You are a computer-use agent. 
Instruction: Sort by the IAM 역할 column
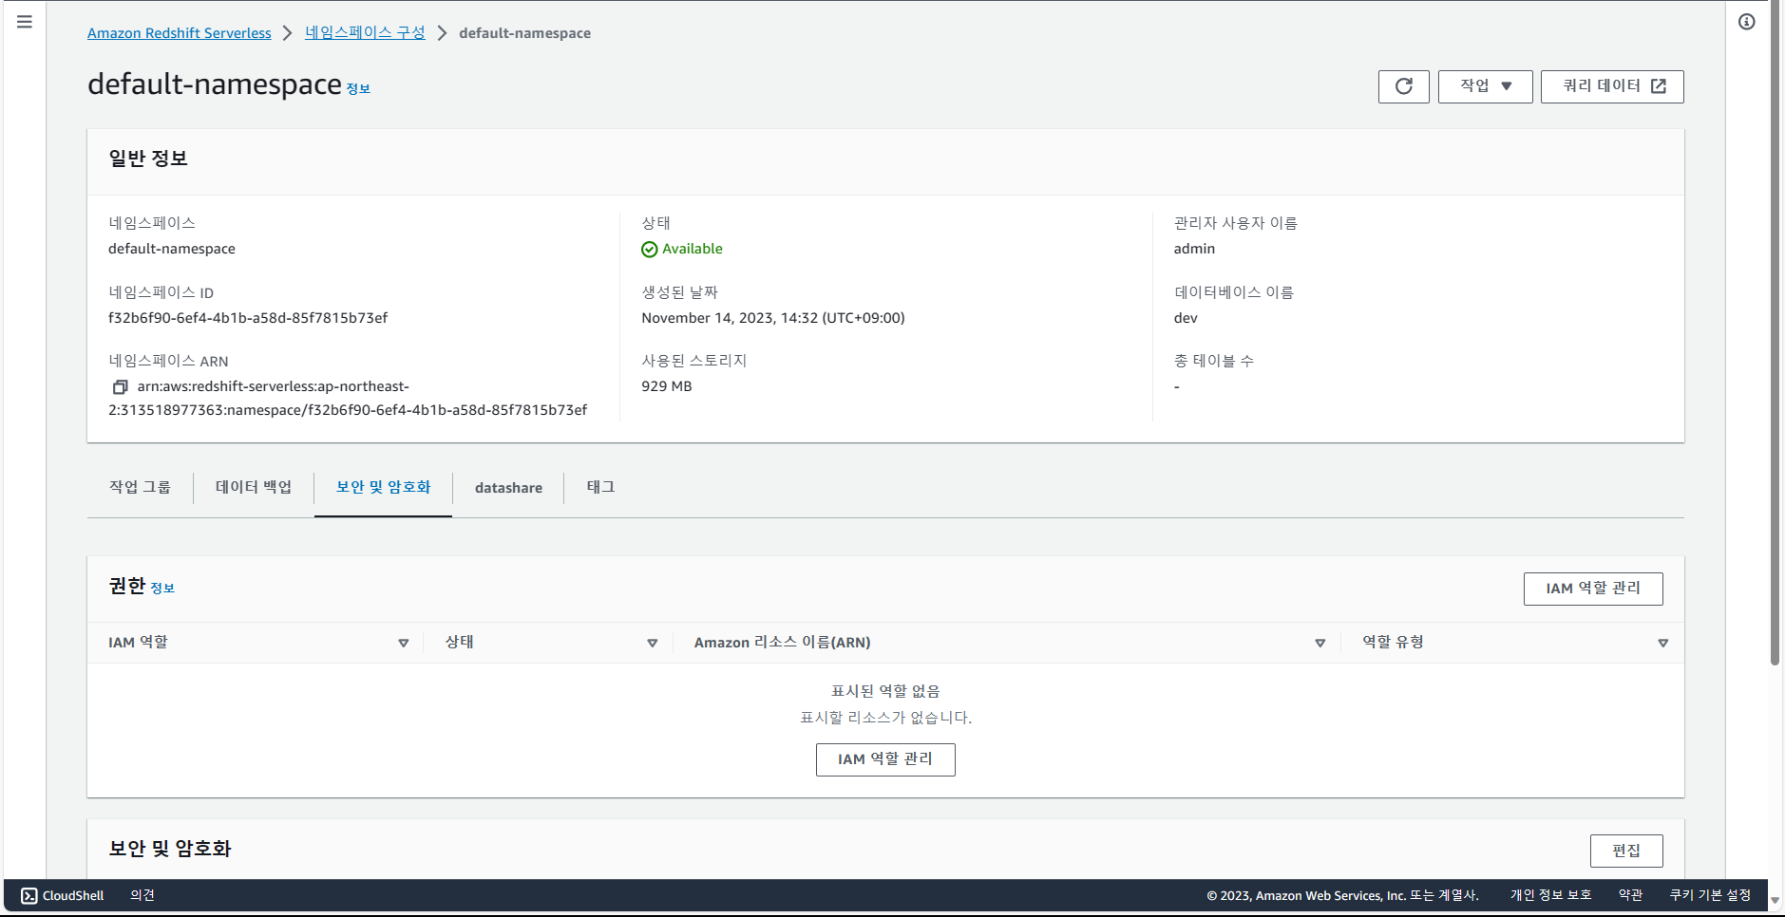[403, 643]
